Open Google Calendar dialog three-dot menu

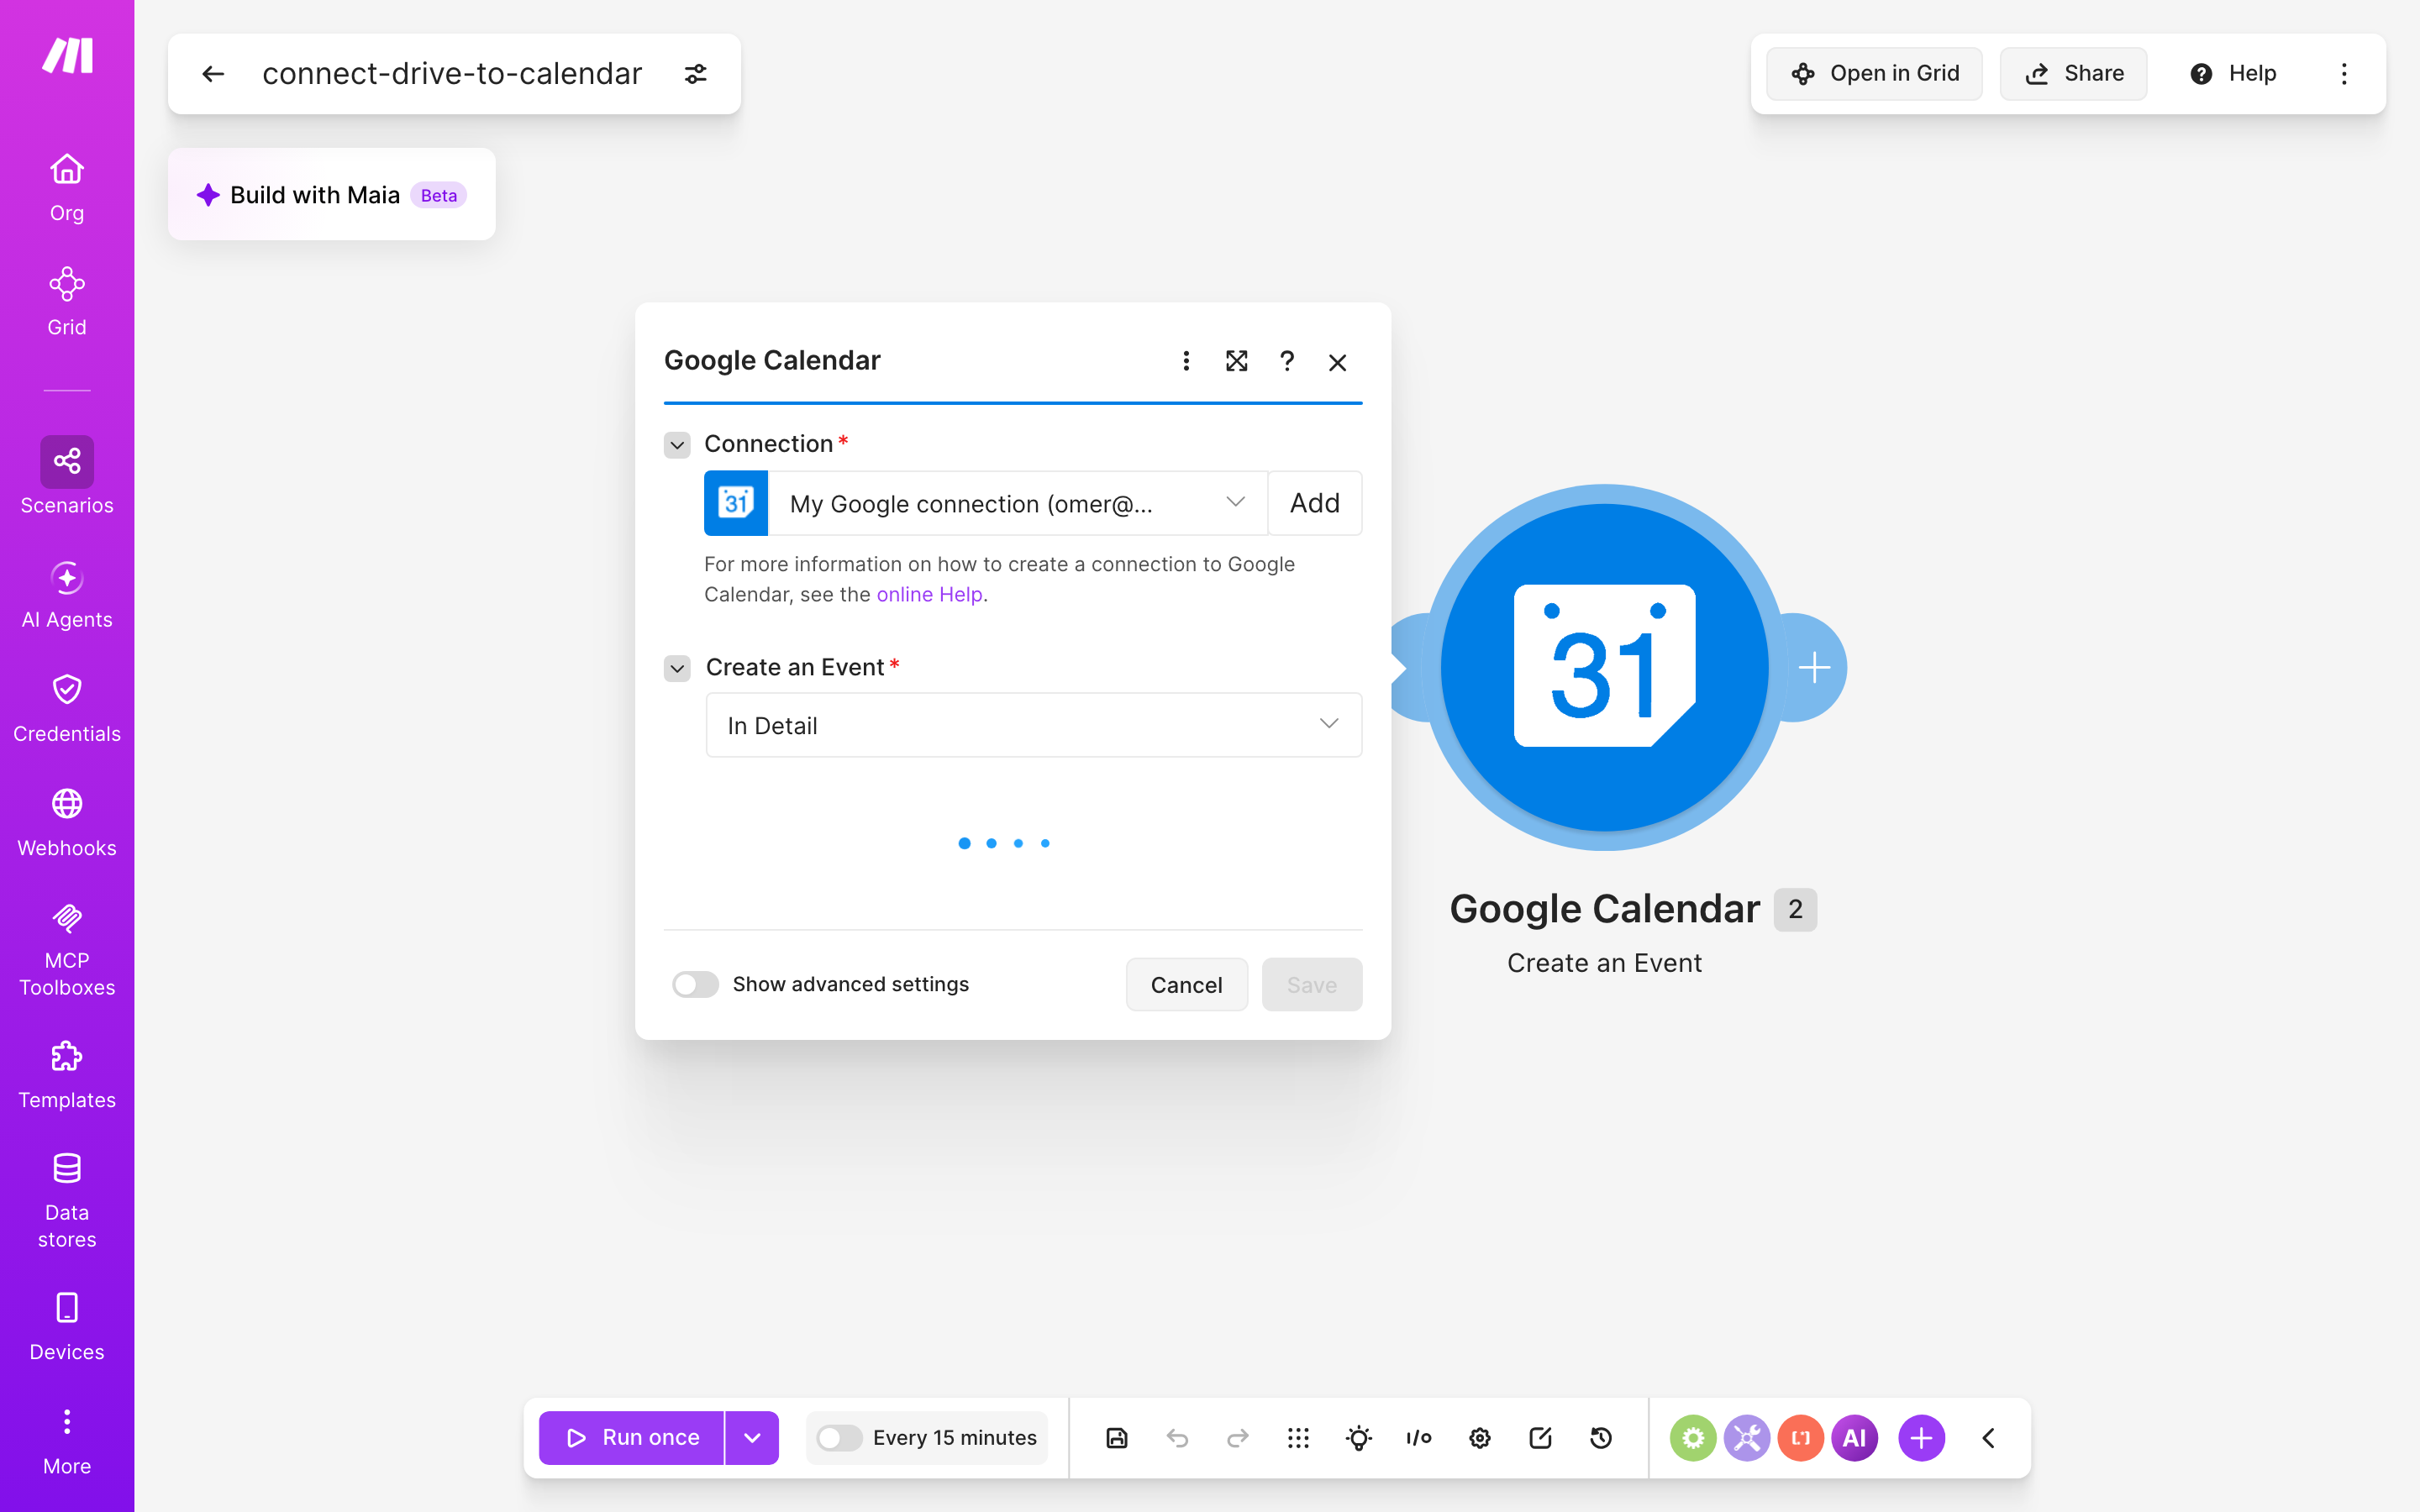[1186, 361]
